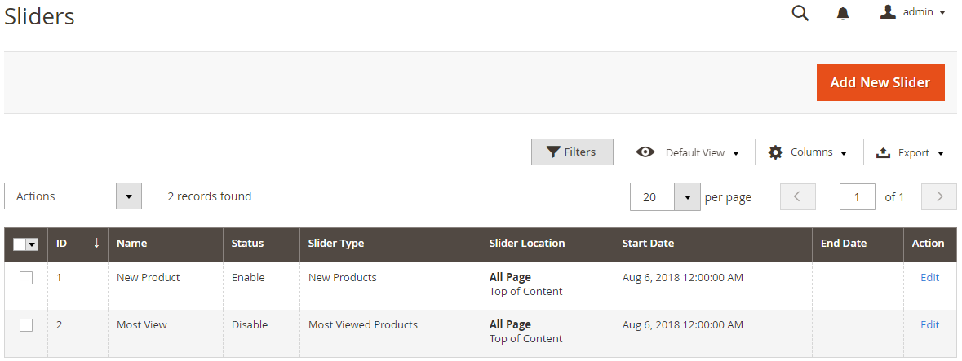Image resolution: width=962 pixels, height=361 pixels.
Task: Sort table by Status column header
Action: 248,244
